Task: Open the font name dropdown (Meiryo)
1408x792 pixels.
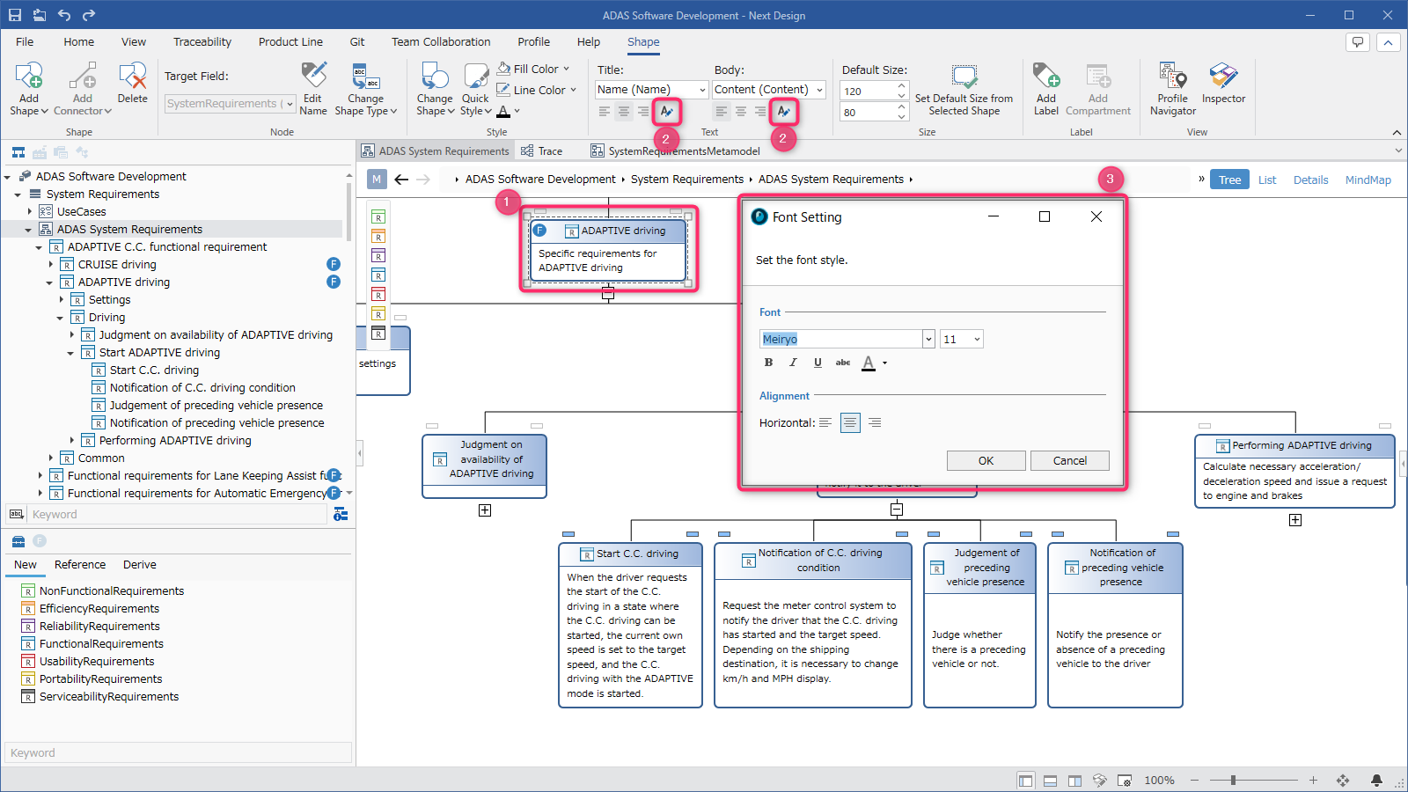Action: click(x=928, y=340)
